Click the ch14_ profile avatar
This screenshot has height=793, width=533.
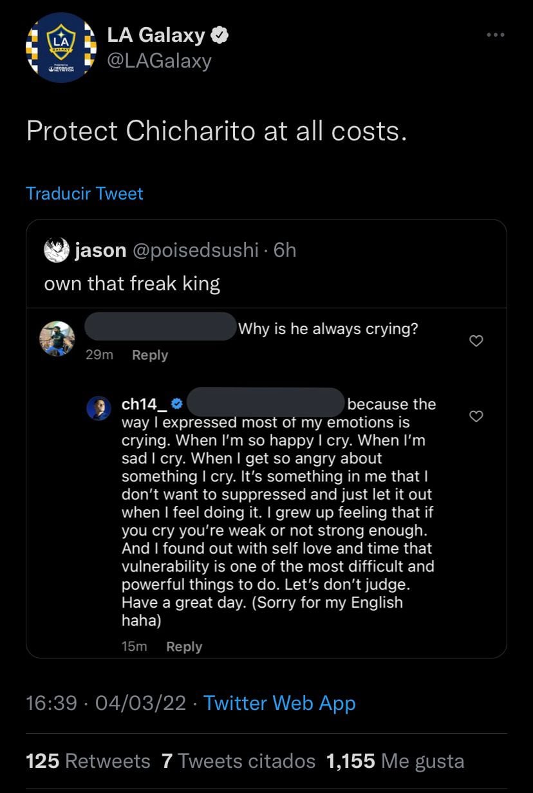tap(99, 408)
